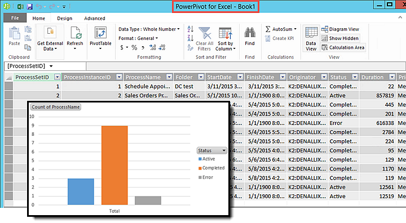The width and height of the screenshot is (406, 223).
Task: Open the File tab
Action: [x=15, y=18]
